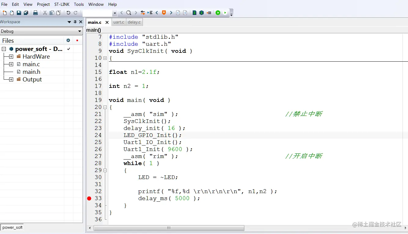Jump to the previous bookmark
This screenshot has height=234, width=408.
point(157,13)
